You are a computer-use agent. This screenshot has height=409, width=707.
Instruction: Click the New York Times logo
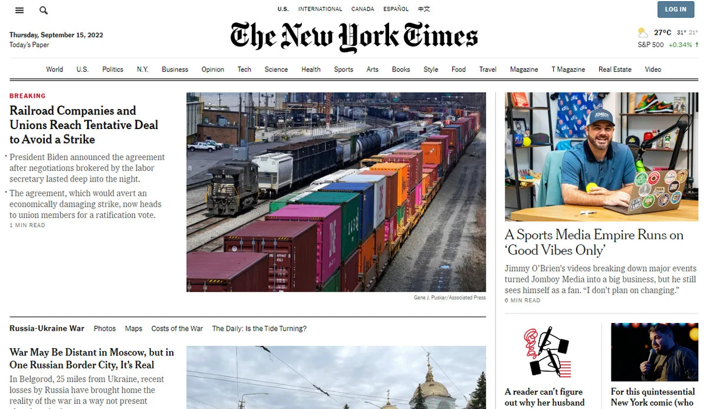[354, 37]
